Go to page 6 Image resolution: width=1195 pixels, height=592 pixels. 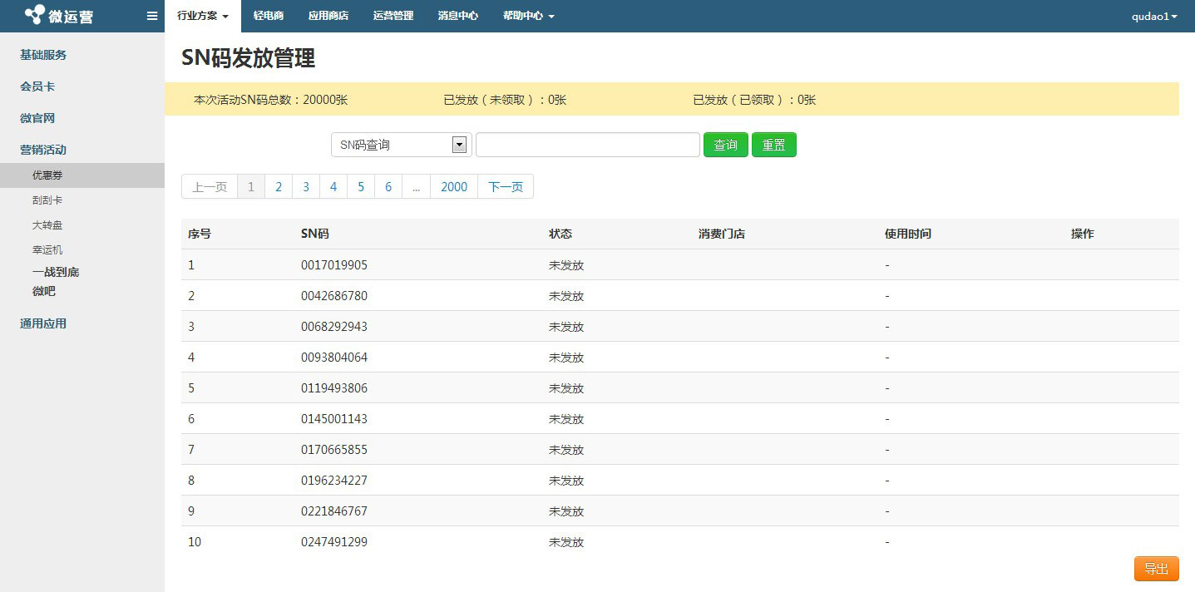[x=388, y=186]
